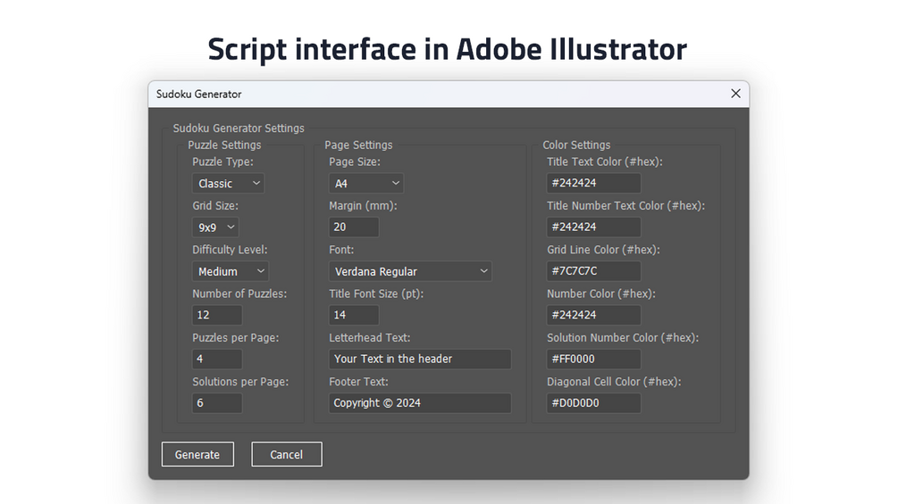This screenshot has height=504, width=898.
Task: Focus the Number of Puzzles field
Action: (x=217, y=315)
